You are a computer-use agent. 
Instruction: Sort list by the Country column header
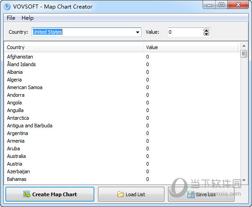74,47
